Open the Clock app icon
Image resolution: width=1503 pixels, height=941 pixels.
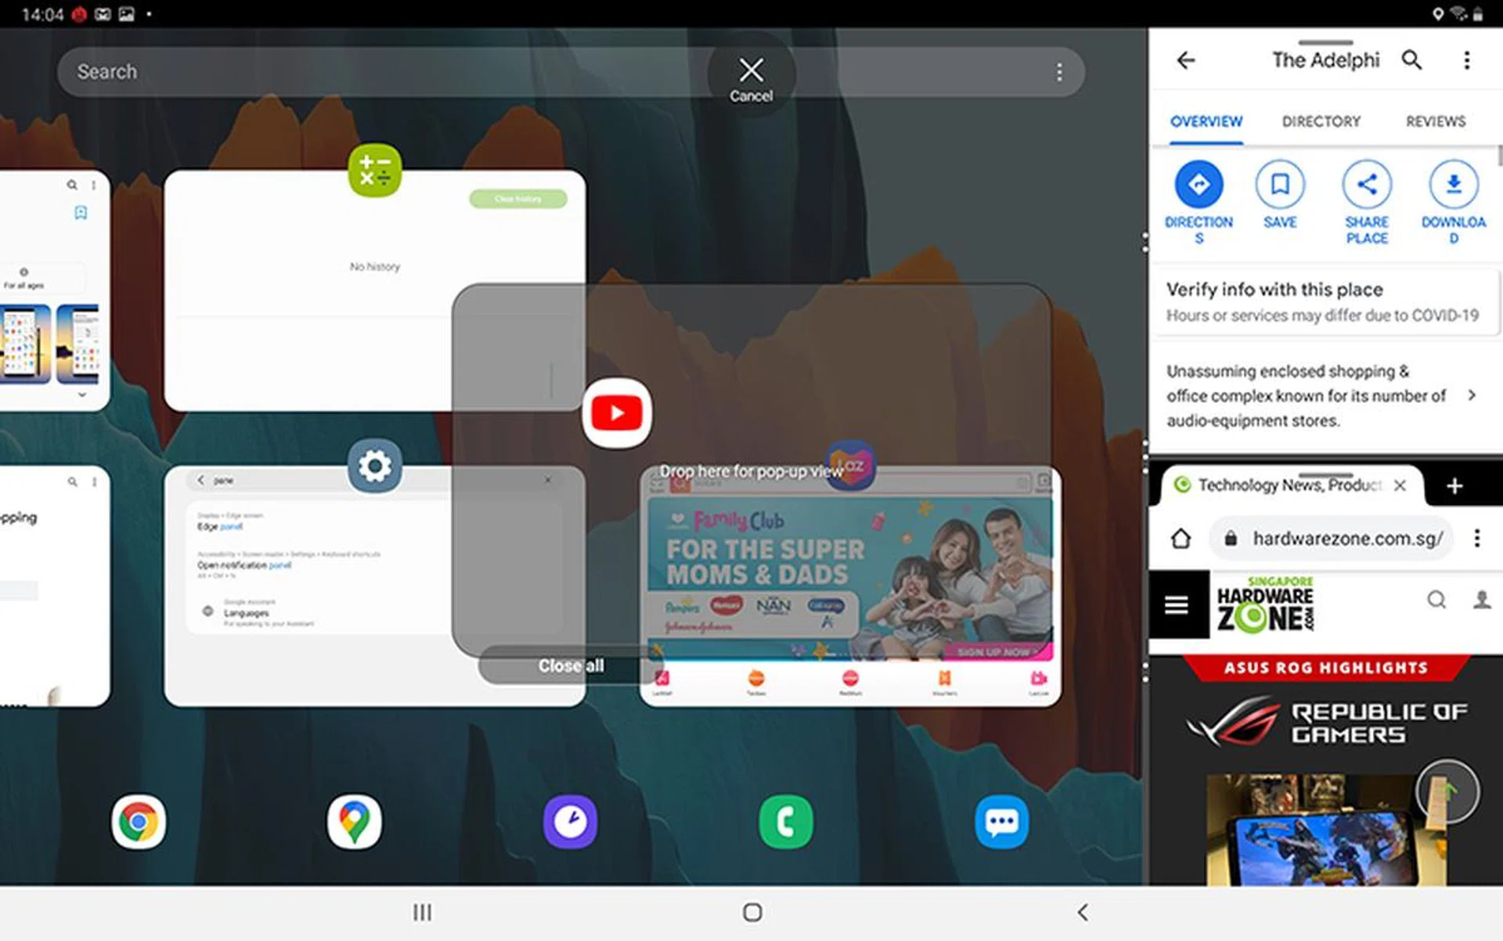[570, 822]
